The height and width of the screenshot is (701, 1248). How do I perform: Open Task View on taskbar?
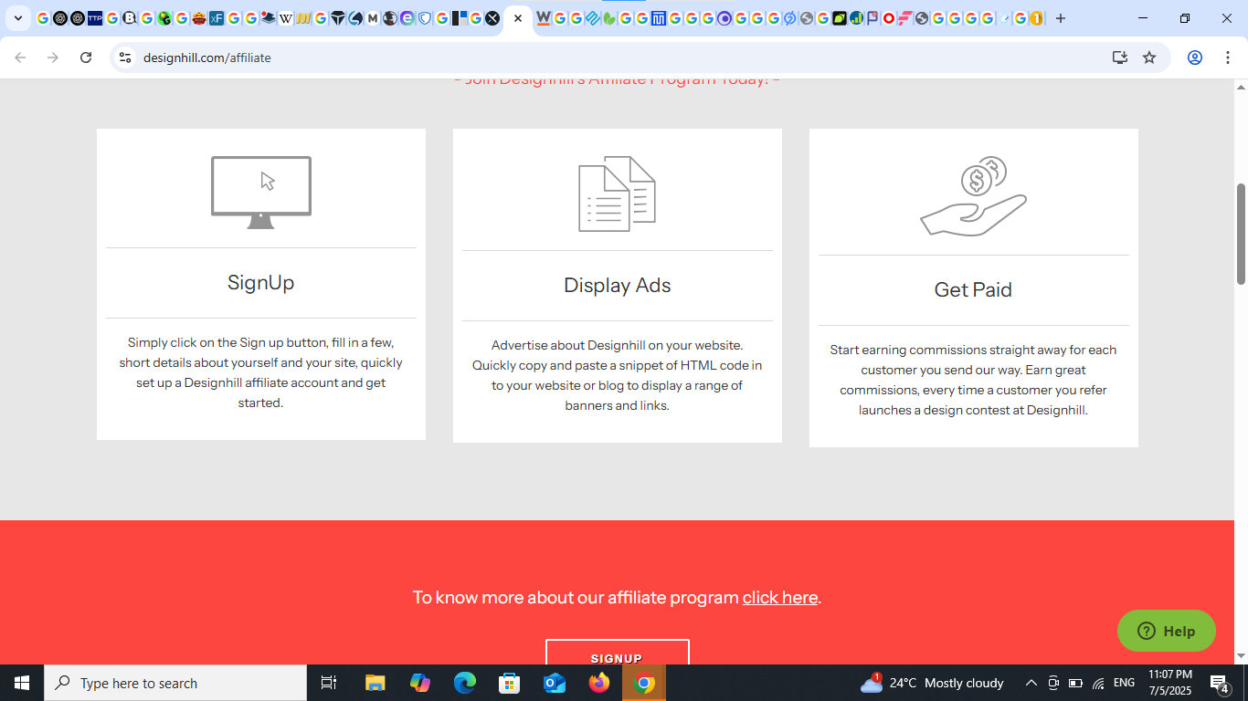329,683
